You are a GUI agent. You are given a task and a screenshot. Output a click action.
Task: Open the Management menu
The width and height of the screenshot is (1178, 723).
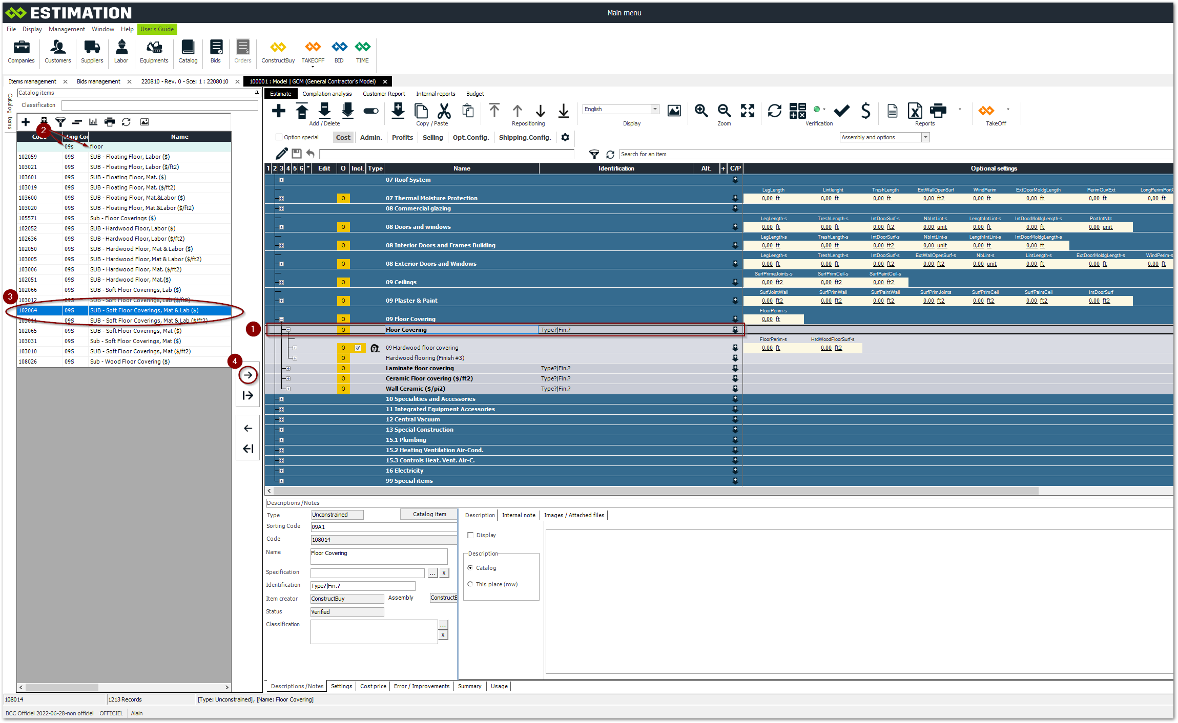(x=67, y=29)
